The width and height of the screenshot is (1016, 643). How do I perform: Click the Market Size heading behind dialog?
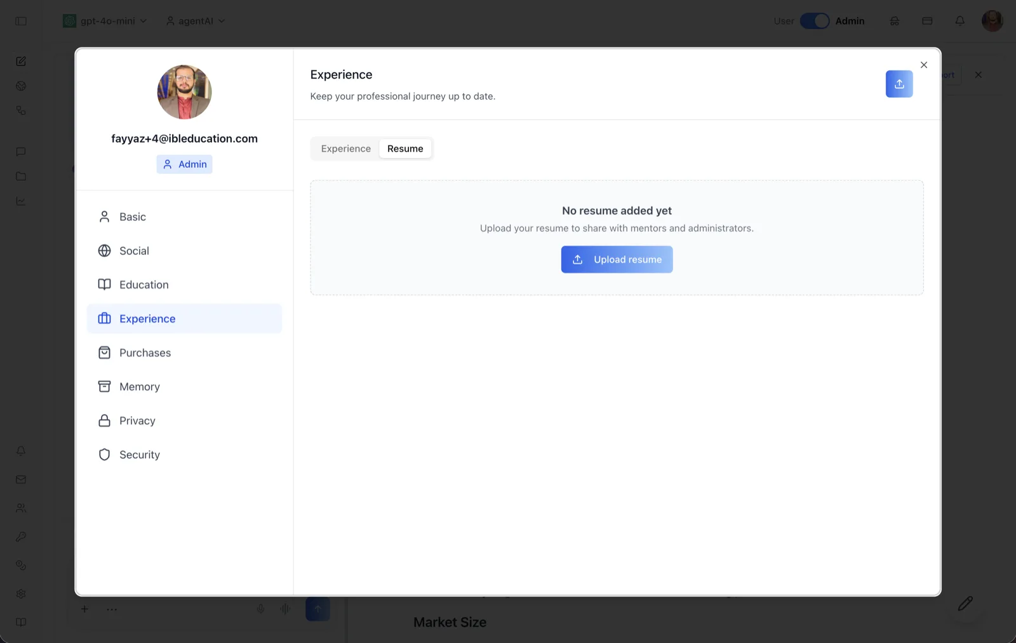pos(450,622)
